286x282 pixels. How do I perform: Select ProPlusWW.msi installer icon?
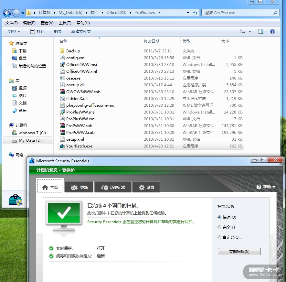(62, 112)
